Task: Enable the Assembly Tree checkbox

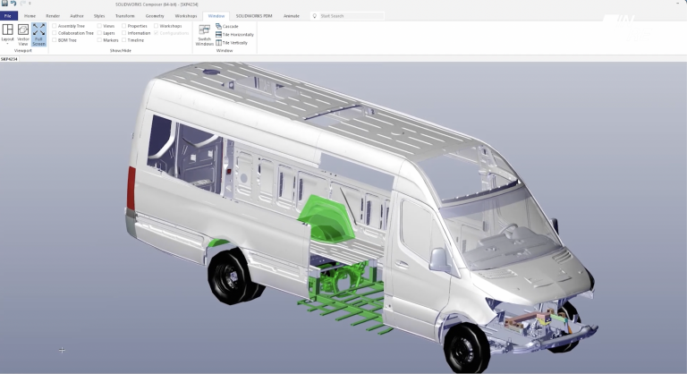Action: [55, 26]
